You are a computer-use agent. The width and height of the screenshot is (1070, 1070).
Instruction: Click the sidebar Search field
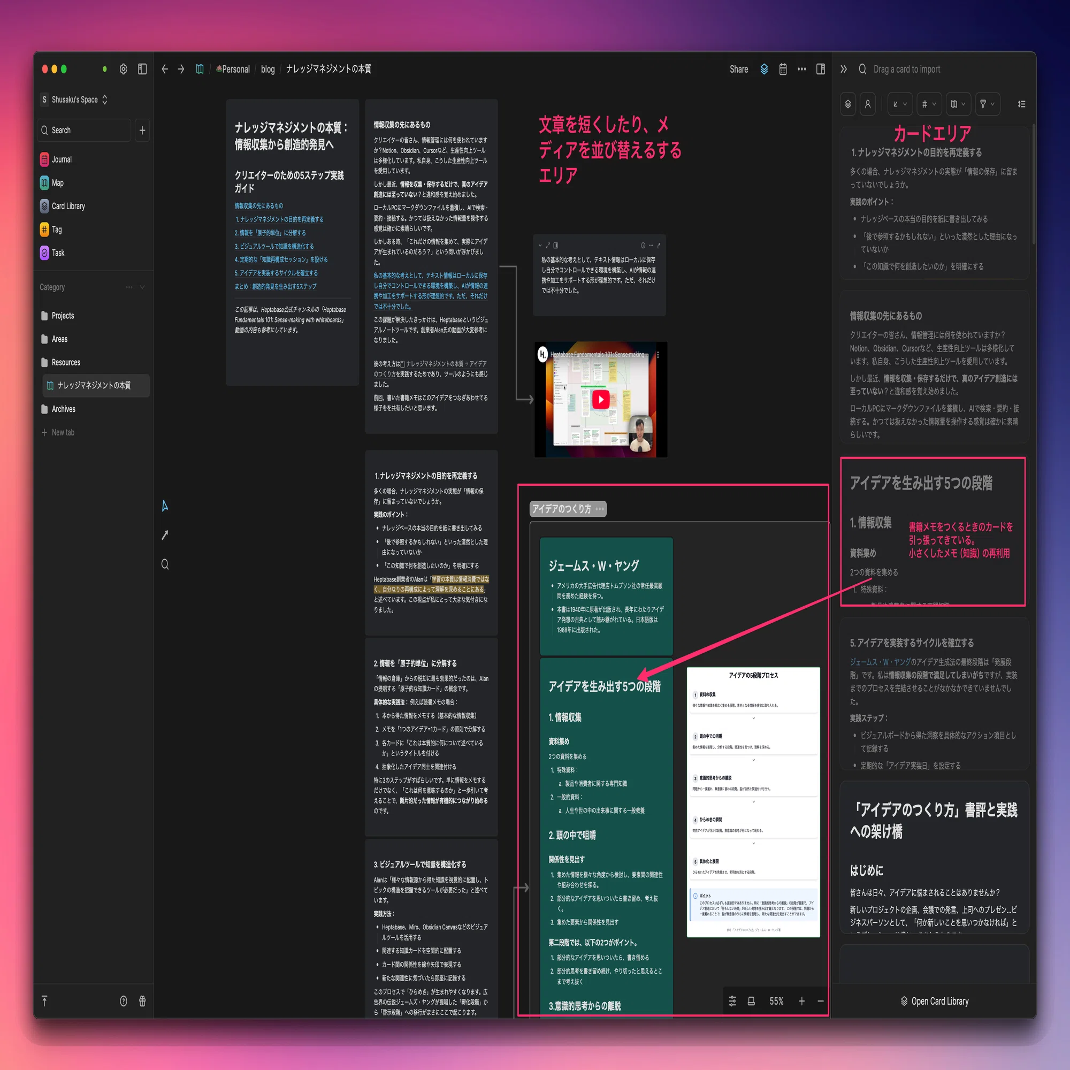coord(85,130)
